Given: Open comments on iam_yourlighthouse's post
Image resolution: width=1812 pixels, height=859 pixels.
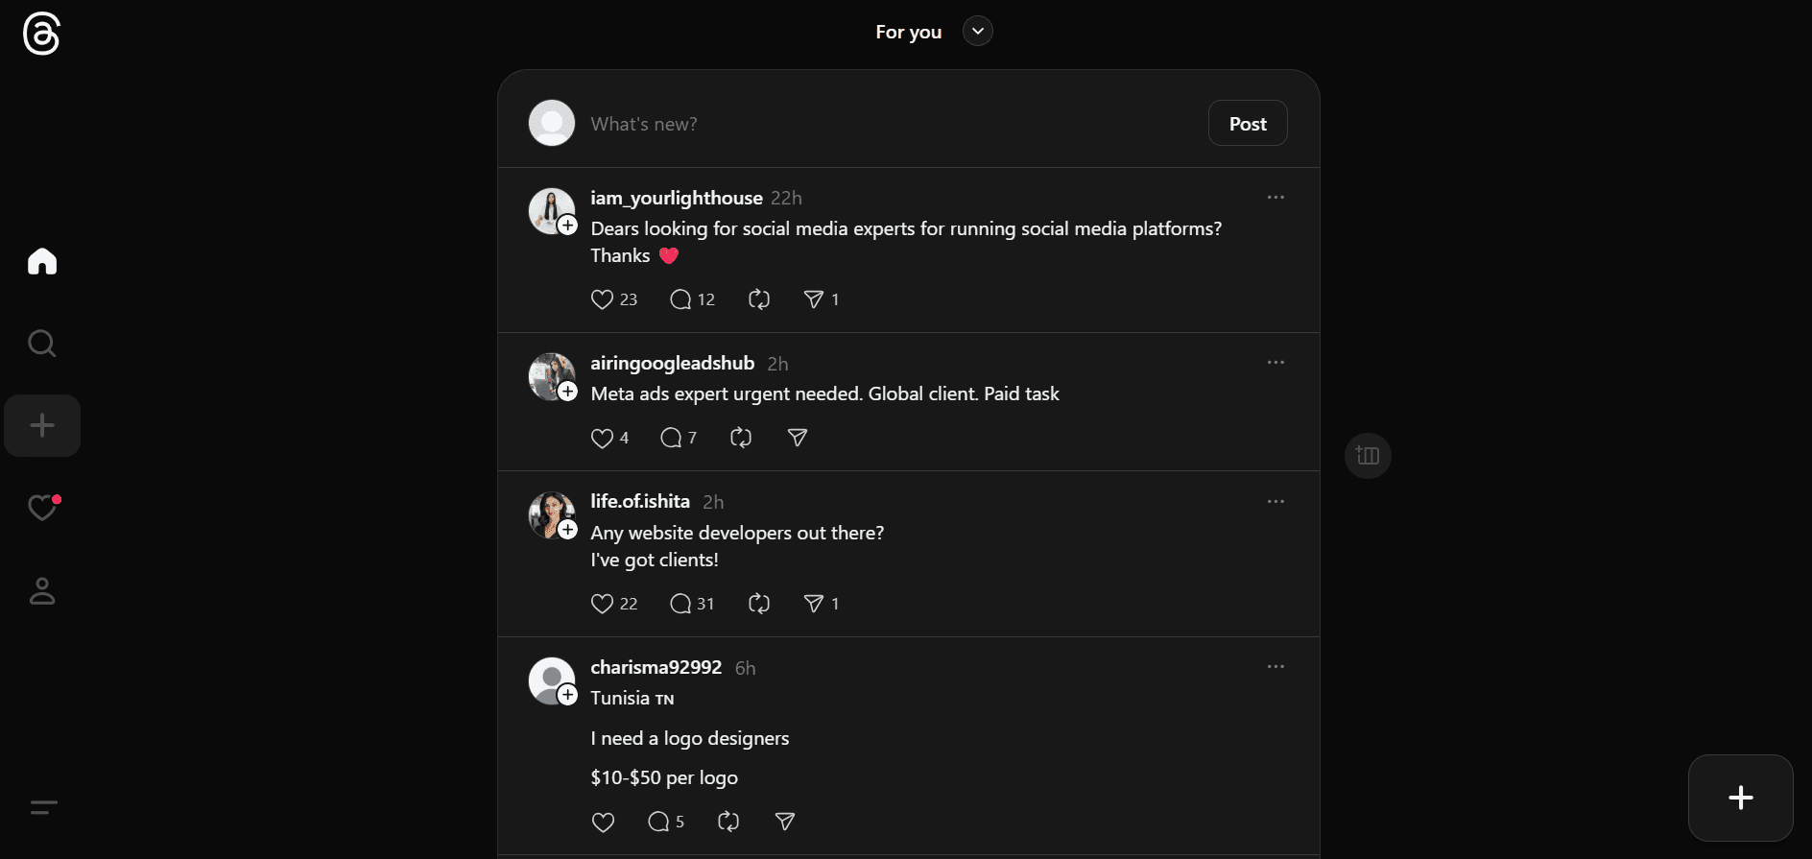Looking at the screenshot, I should [x=680, y=298].
